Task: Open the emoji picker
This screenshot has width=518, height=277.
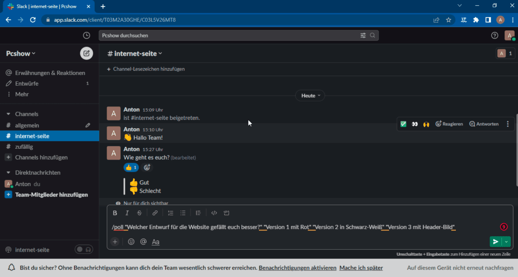Action: (131, 242)
